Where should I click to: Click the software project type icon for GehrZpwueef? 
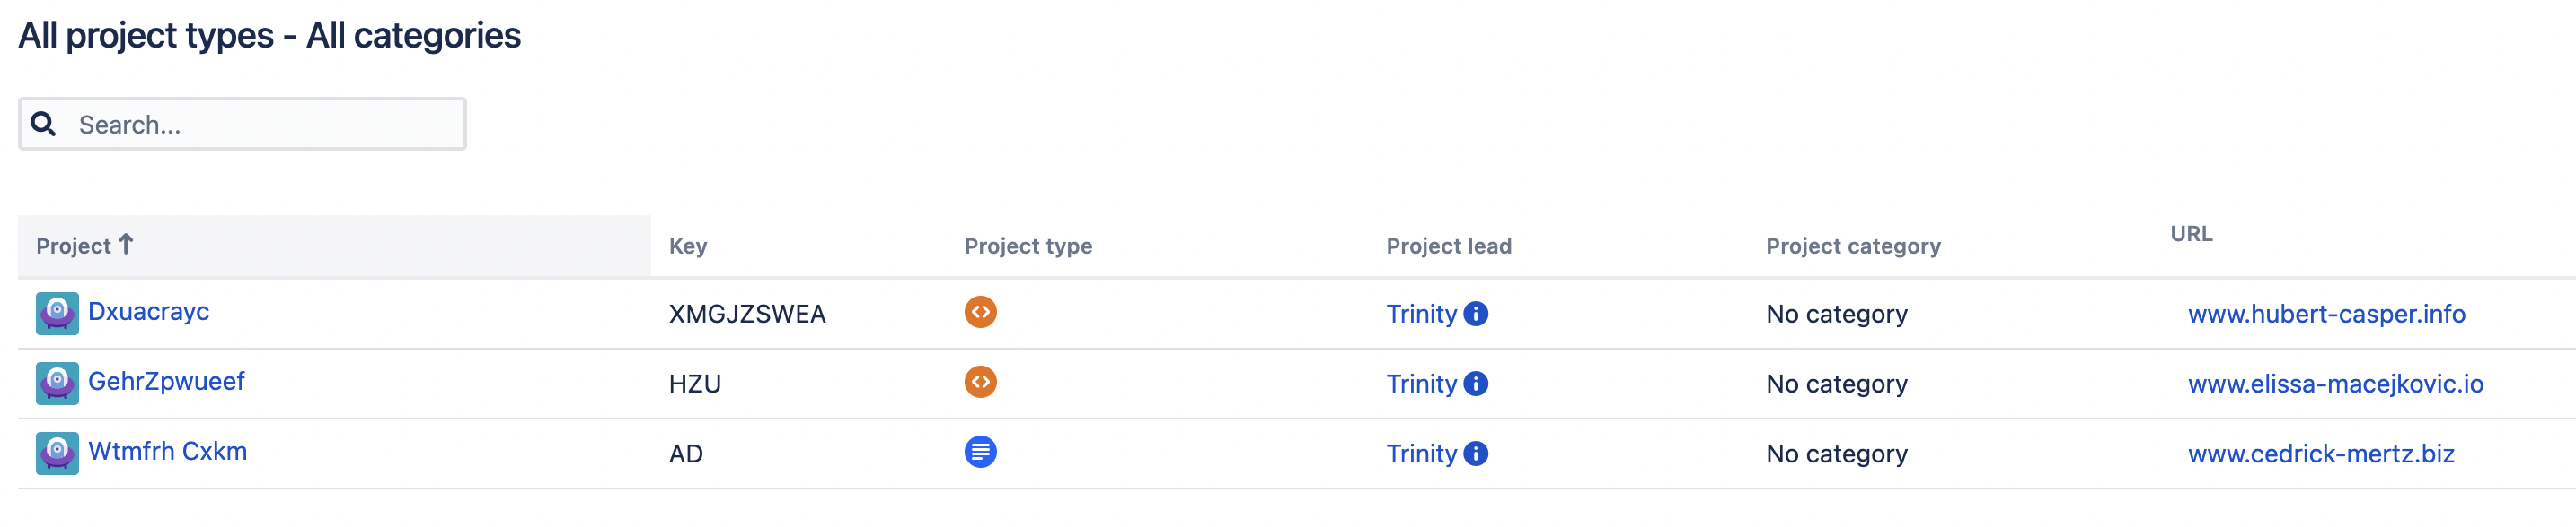coord(980,383)
